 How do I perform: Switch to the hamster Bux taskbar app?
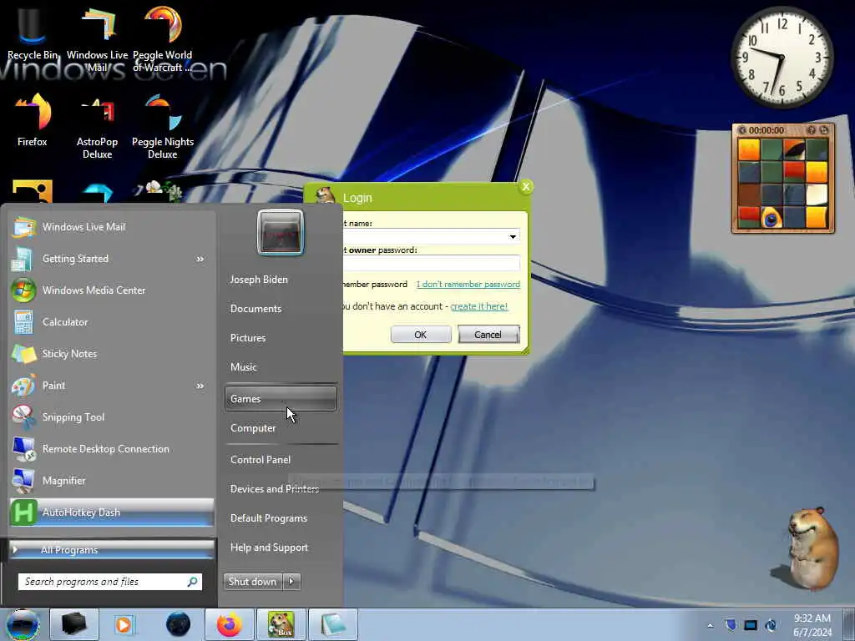point(281,624)
